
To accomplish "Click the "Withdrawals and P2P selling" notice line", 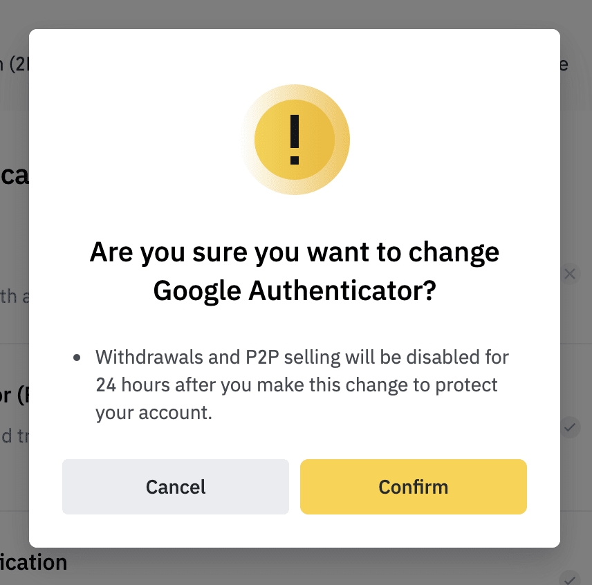I will coord(302,357).
